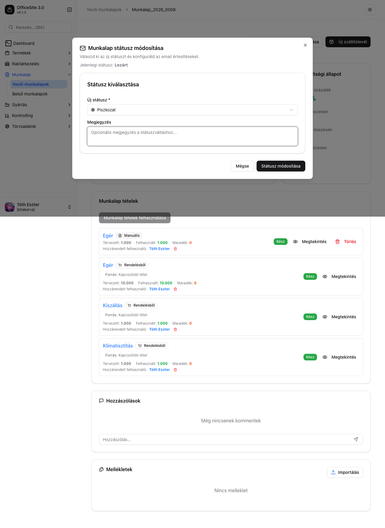The width and height of the screenshot is (385, 528).
Task: Expand the Kontrolling sidebar section
Action: pos(38,116)
